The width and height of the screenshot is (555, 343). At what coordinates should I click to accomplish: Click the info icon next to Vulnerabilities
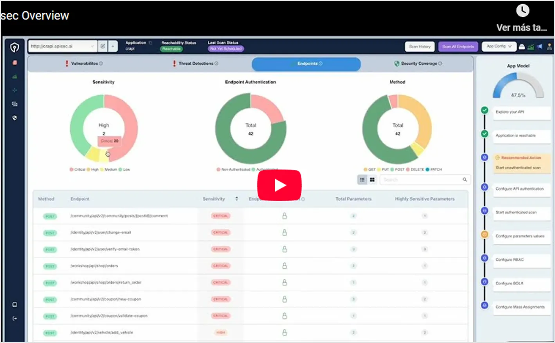point(101,63)
